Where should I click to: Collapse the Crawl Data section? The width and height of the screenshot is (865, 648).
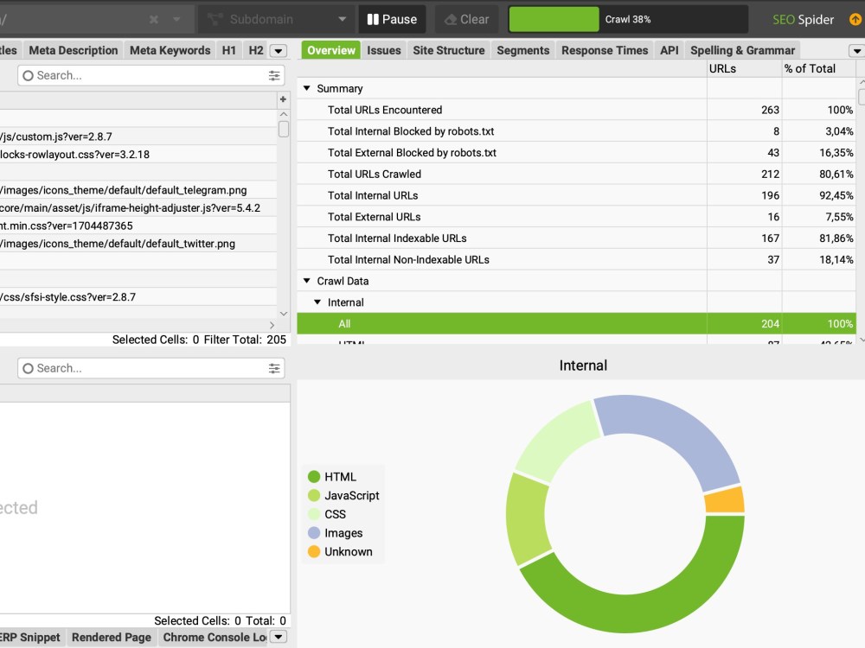tap(307, 281)
